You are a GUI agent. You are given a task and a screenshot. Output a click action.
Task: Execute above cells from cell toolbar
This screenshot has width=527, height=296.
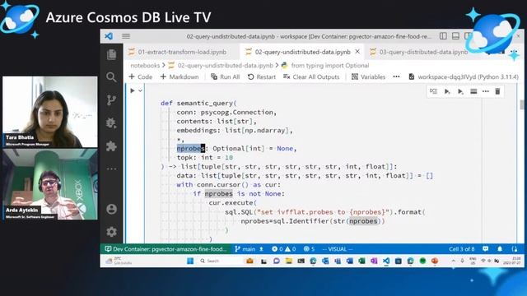(447, 91)
